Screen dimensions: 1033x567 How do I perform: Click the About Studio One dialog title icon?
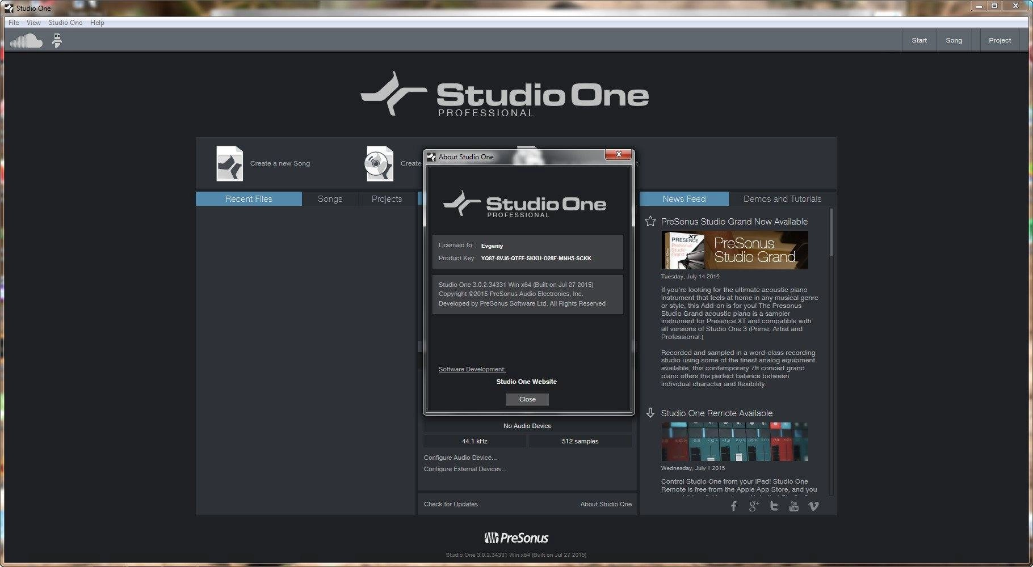(431, 157)
